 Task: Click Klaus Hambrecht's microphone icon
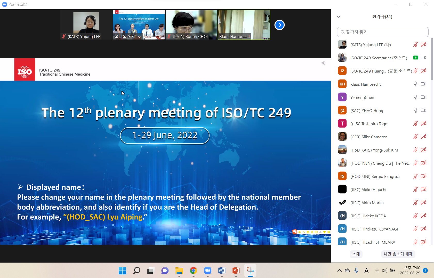415,84
